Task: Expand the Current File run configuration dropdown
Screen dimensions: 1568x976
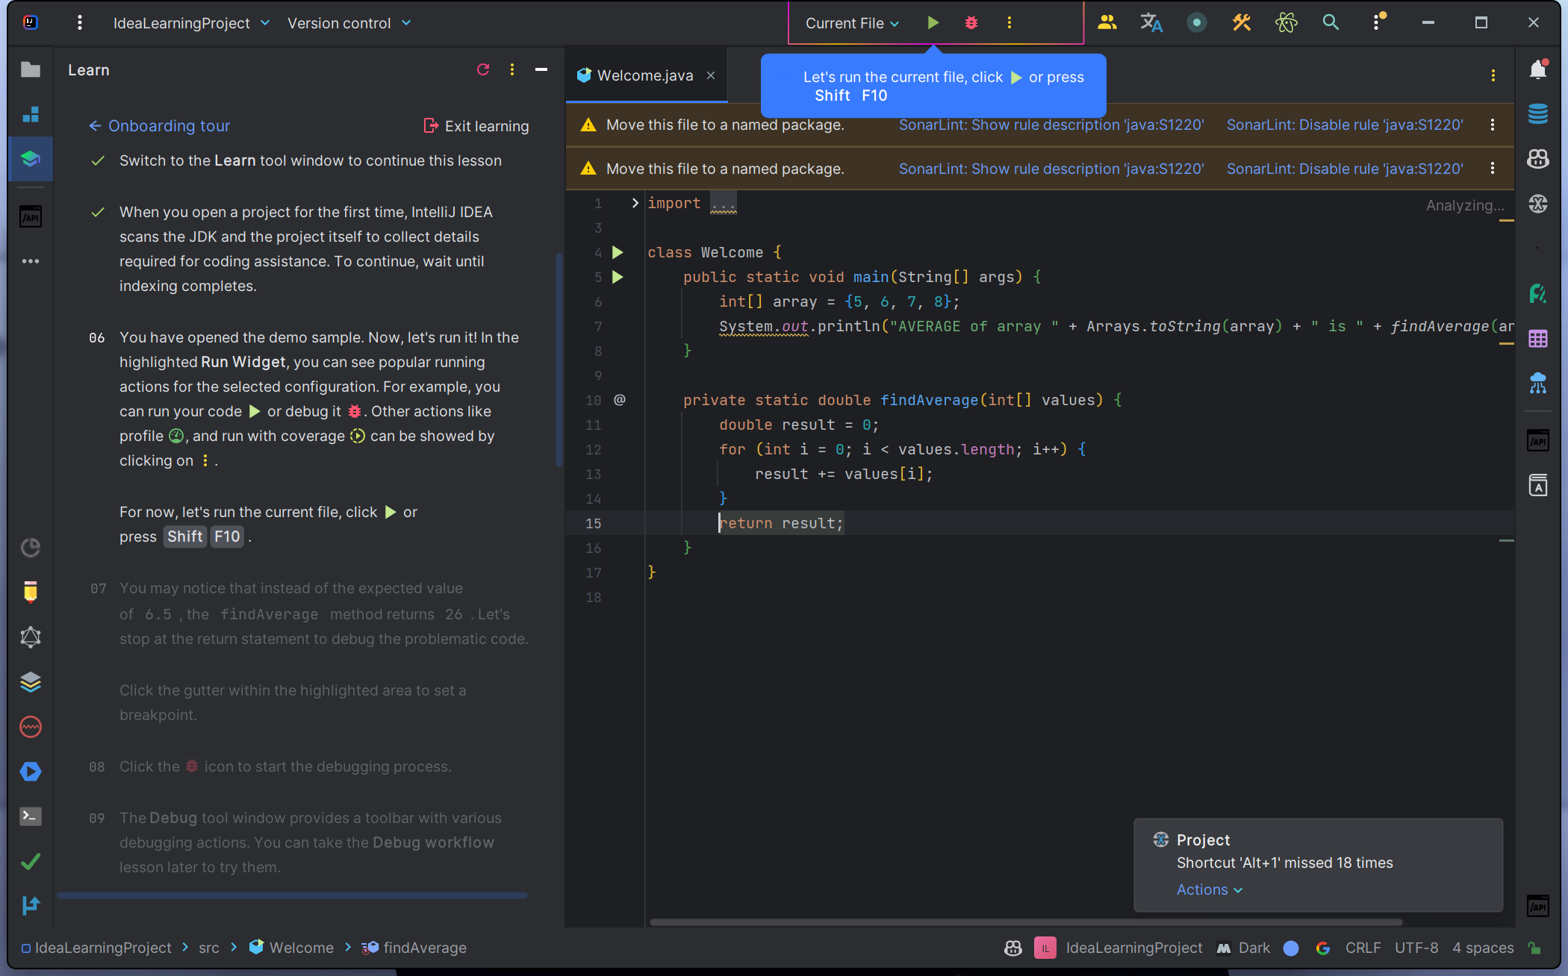Action: pos(852,23)
